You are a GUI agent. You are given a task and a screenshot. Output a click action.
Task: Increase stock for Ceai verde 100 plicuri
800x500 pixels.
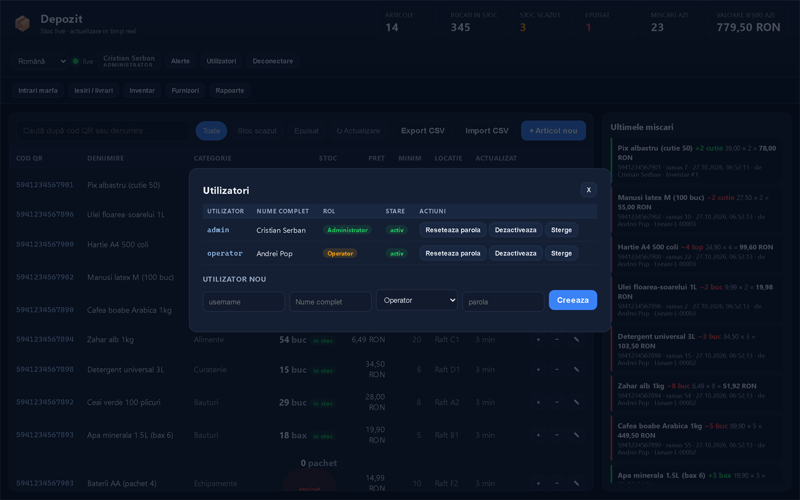[x=538, y=402]
